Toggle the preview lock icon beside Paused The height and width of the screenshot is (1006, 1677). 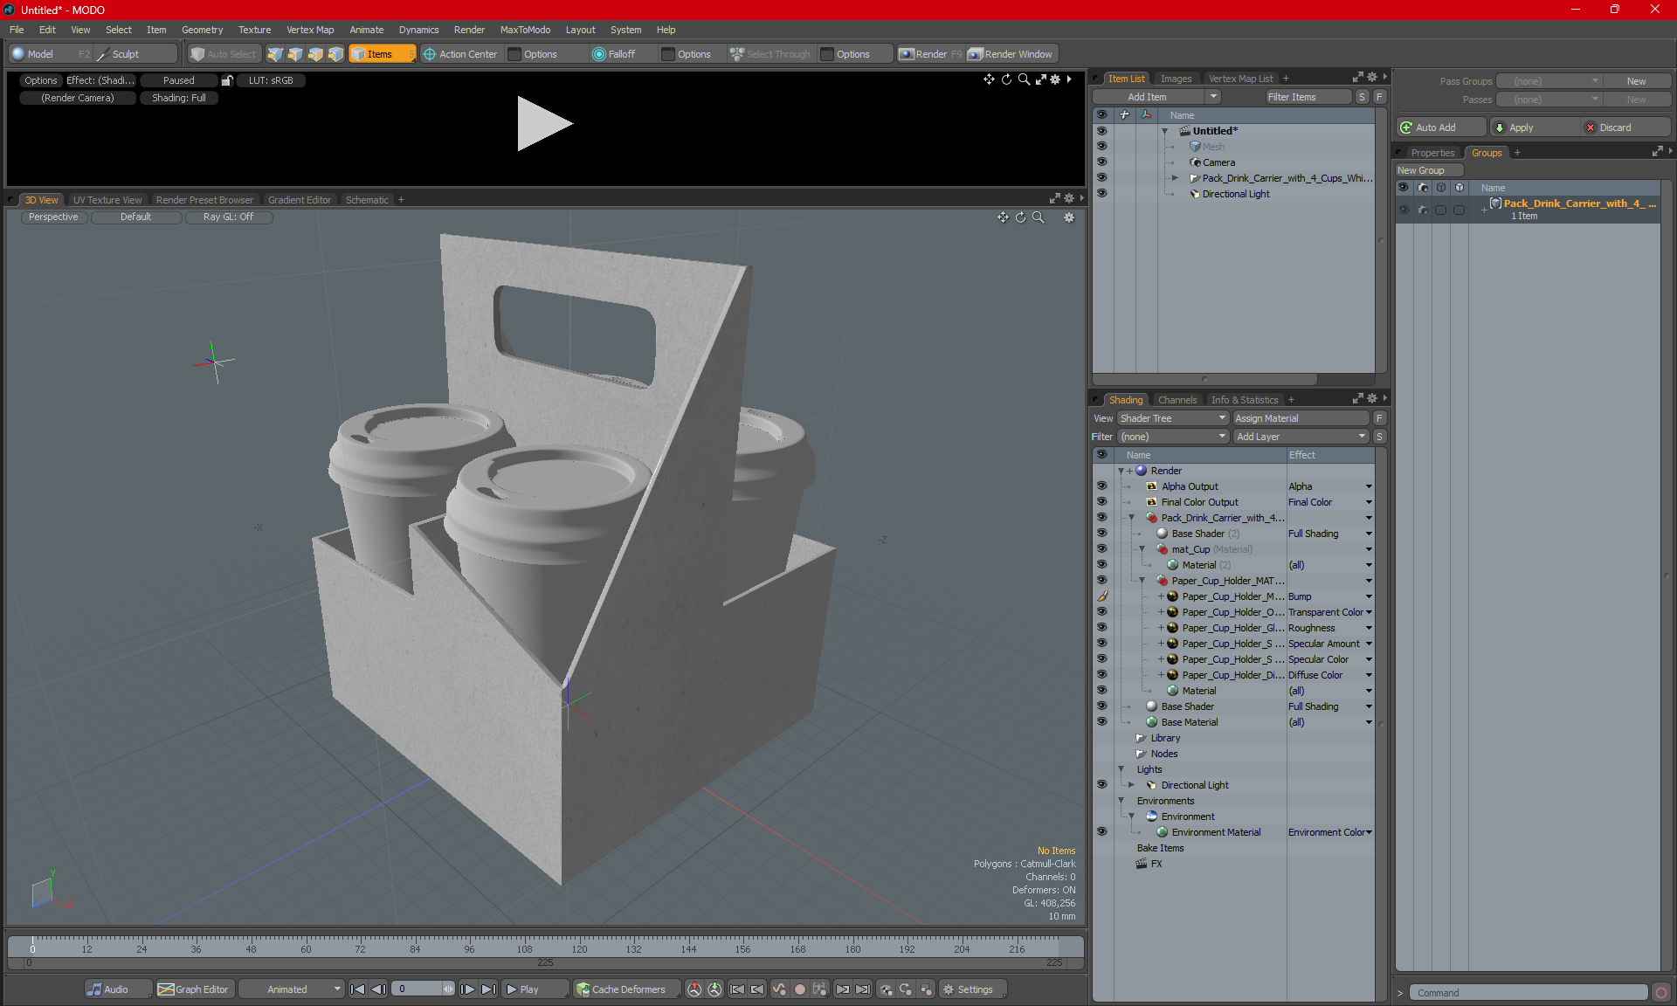(x=227, y=80)
